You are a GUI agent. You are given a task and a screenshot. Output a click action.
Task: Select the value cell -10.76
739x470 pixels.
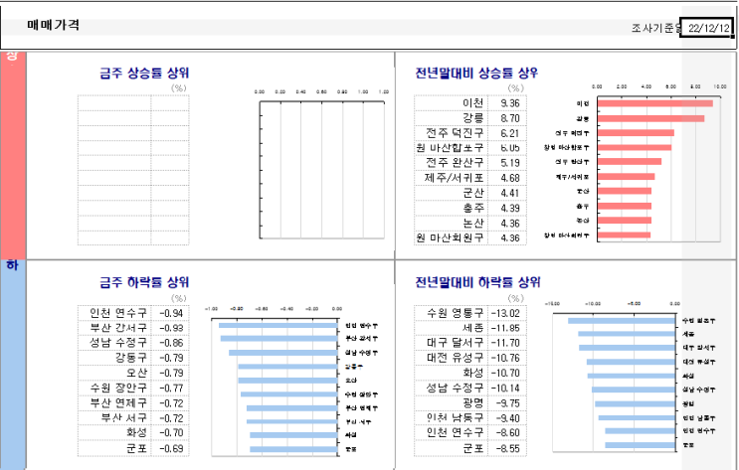click(x=507, y=358)
